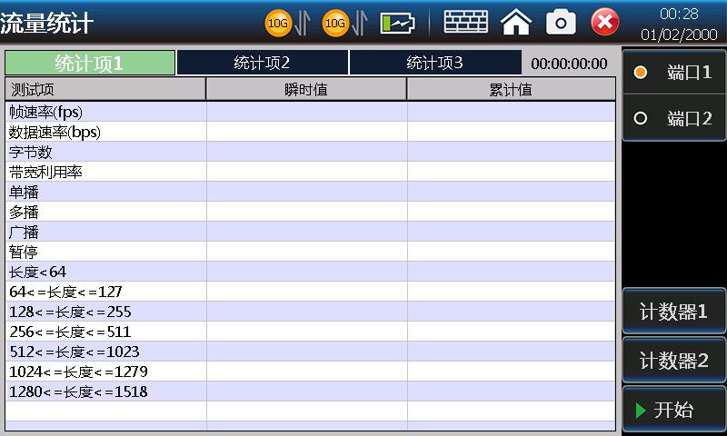
Task: Take a screenshot with the camera icon
Action: (x=561, y=22)
